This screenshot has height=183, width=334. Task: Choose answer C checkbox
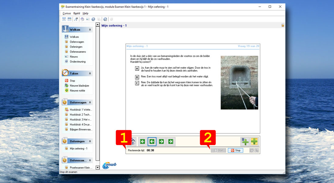click(x=137, y=83)
